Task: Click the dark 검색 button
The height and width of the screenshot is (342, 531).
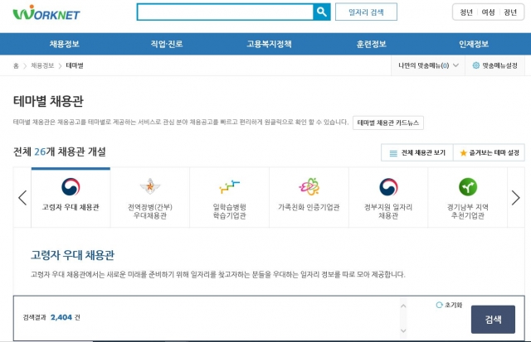Action: [x=493, y=320]
